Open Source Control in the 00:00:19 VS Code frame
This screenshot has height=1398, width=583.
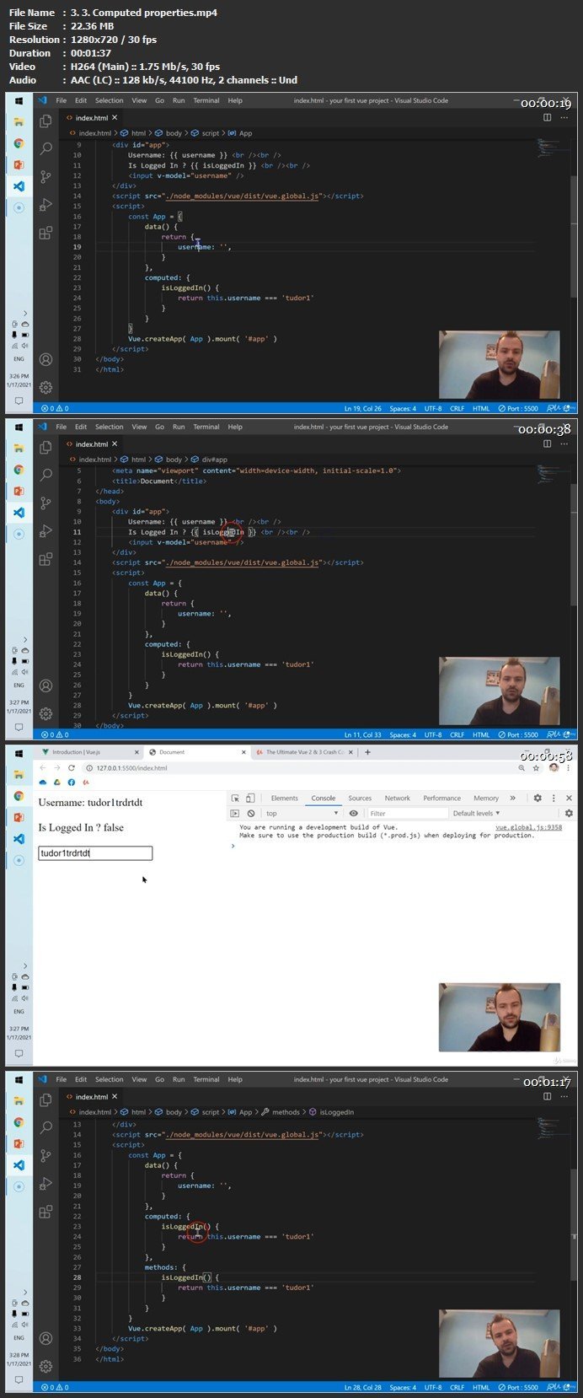pos(46,176)
